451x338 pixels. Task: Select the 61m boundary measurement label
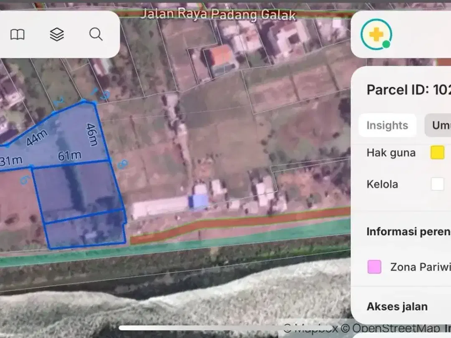[x=70, y=156]
